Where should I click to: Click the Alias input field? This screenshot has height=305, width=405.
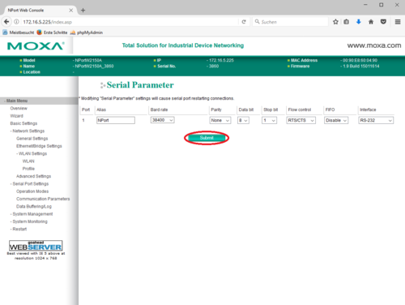point(116,120)
